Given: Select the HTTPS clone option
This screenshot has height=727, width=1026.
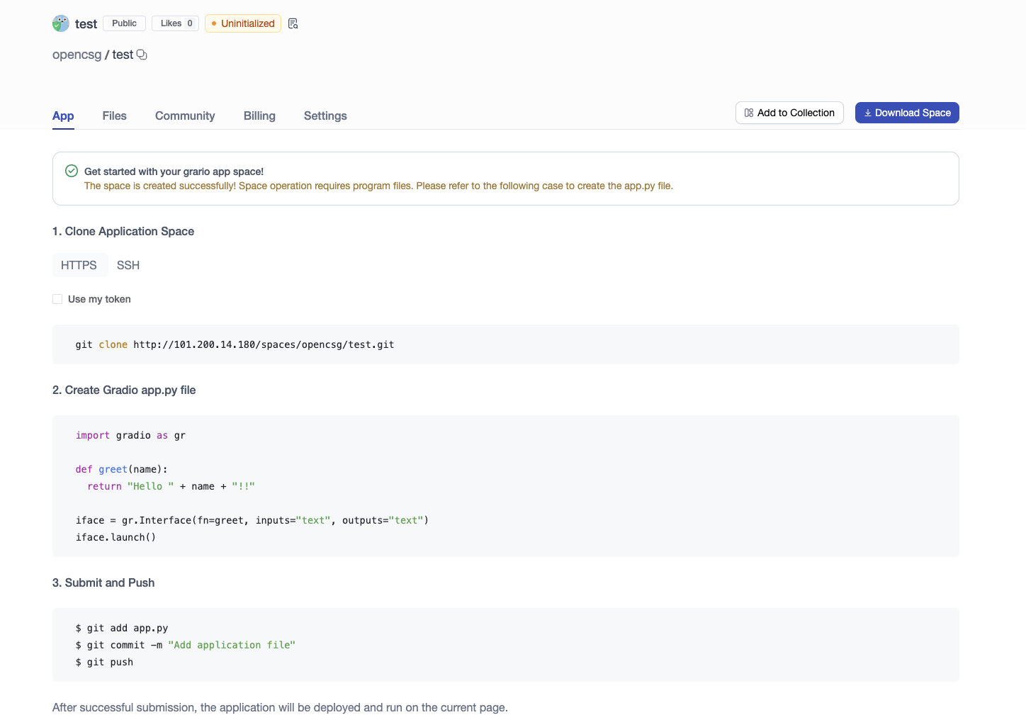Looking at the screenshot, I should tap(79, 265).
